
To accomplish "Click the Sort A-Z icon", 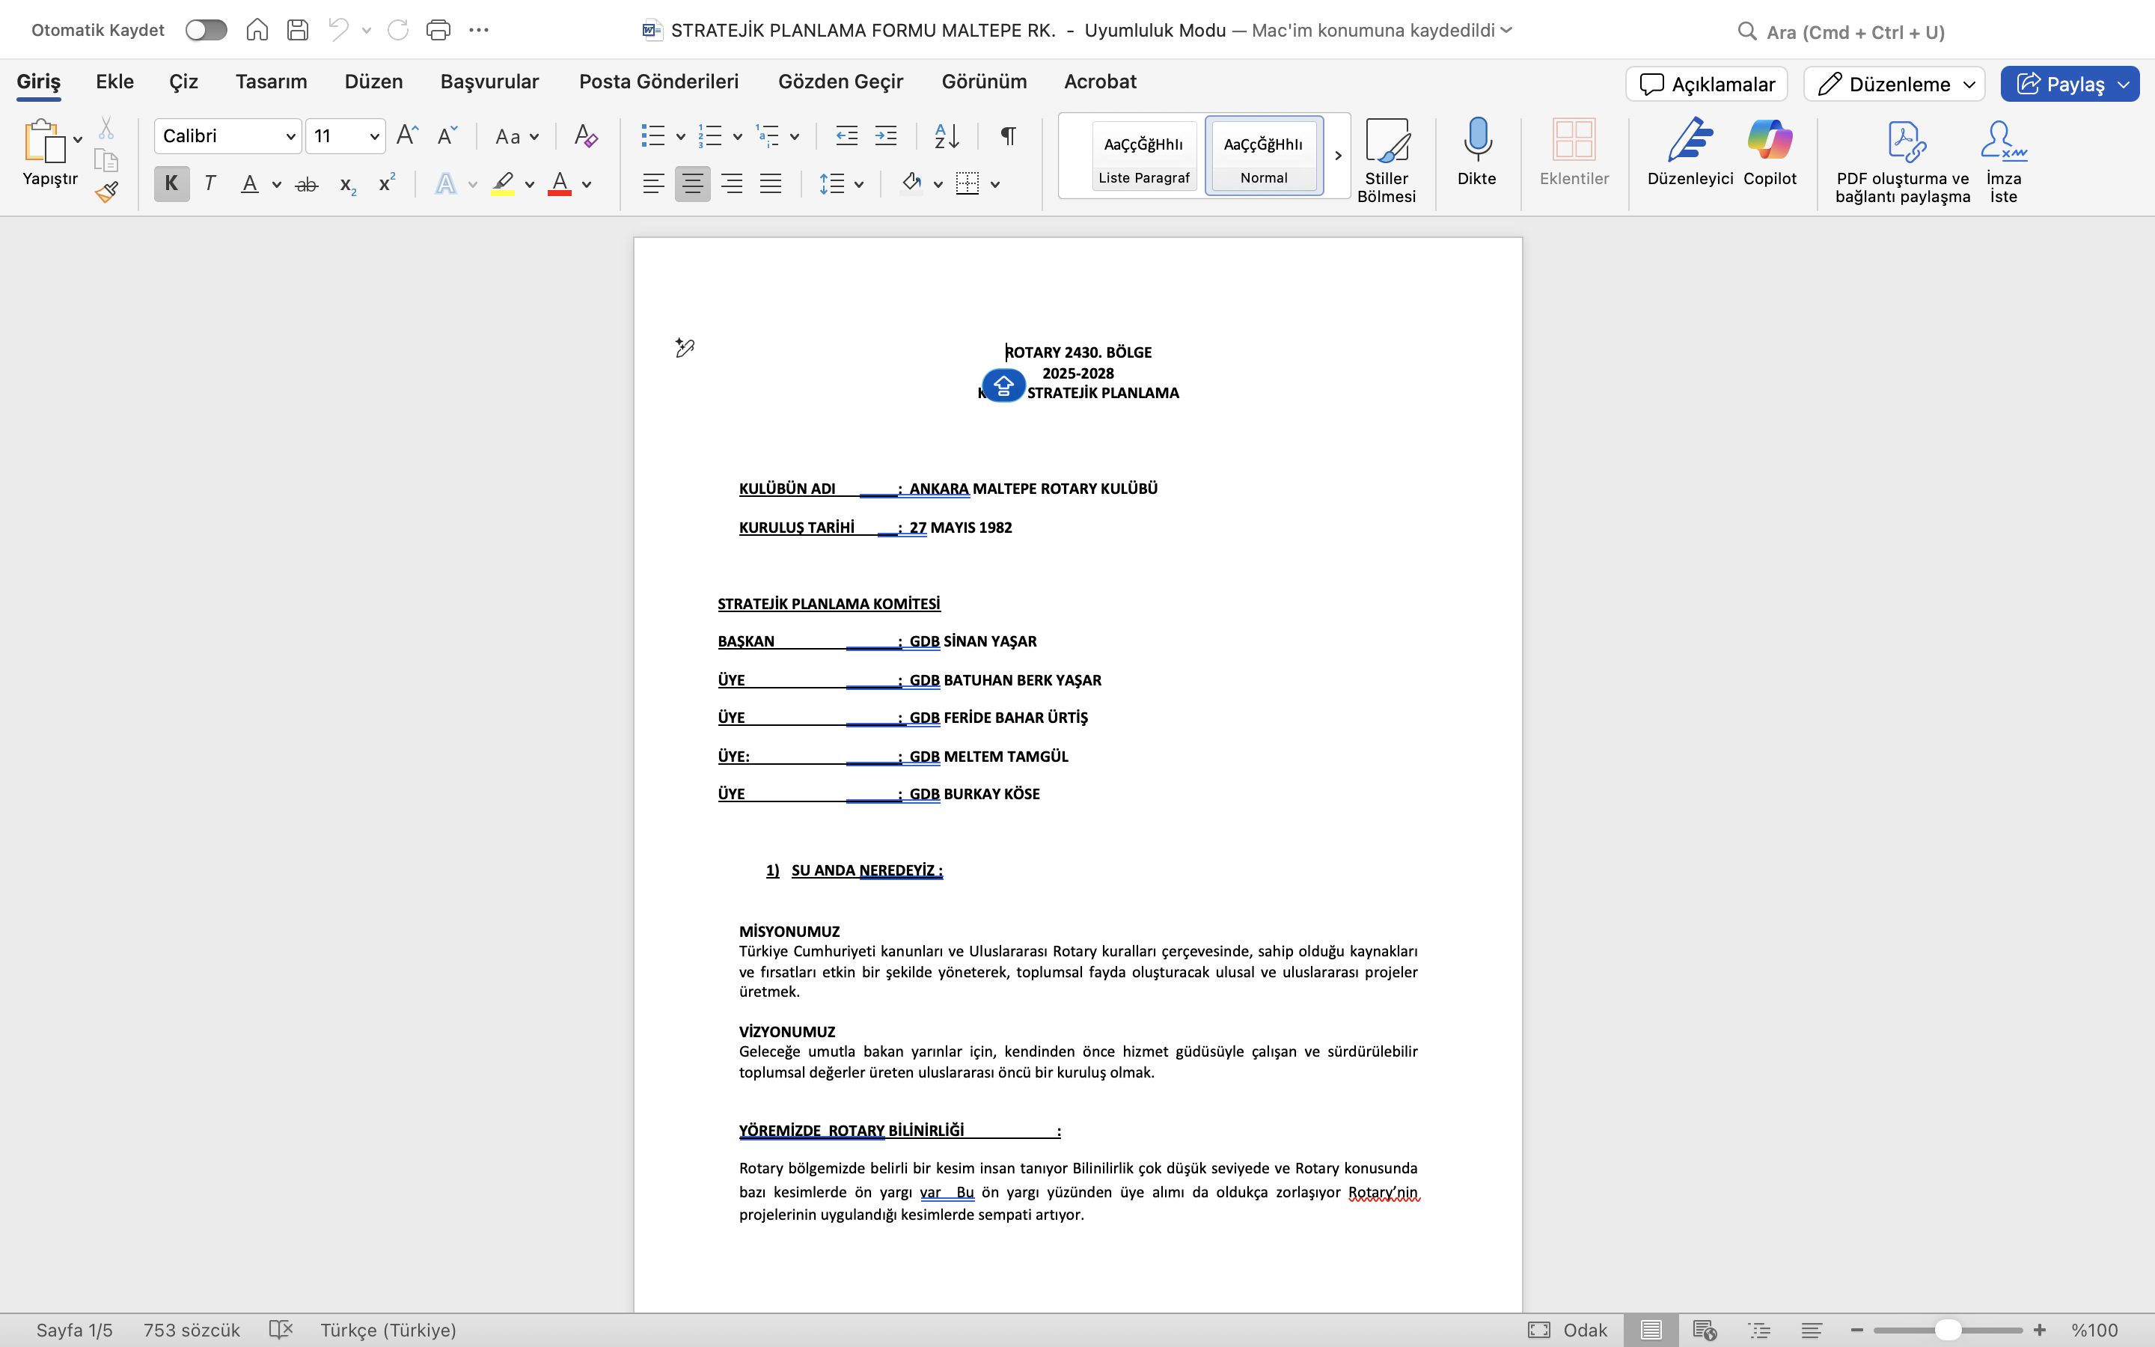I will [x=946, y=136].
